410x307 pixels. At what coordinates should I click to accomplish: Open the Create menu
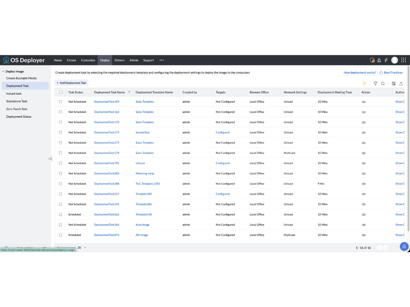71,60
